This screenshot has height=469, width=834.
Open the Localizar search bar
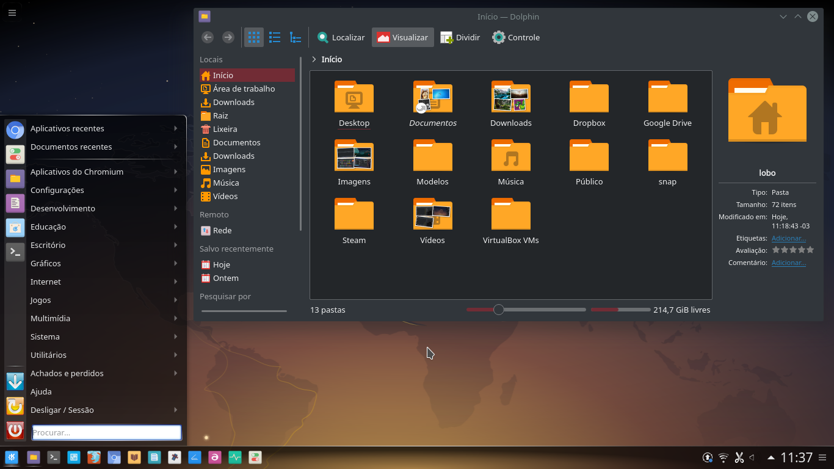(x=340, y=37)
